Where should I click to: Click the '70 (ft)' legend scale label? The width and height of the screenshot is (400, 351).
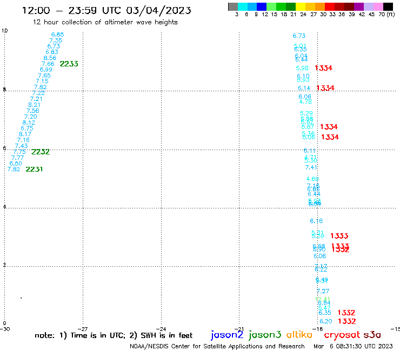(x=386, y=14)
